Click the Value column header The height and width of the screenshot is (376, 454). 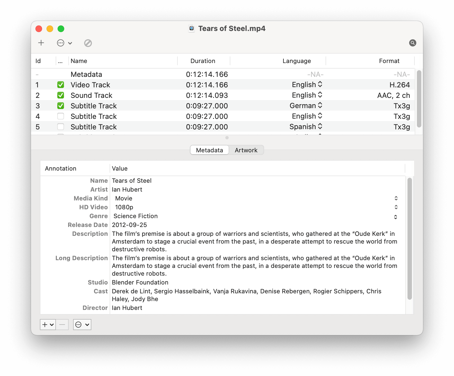point(257,168)
